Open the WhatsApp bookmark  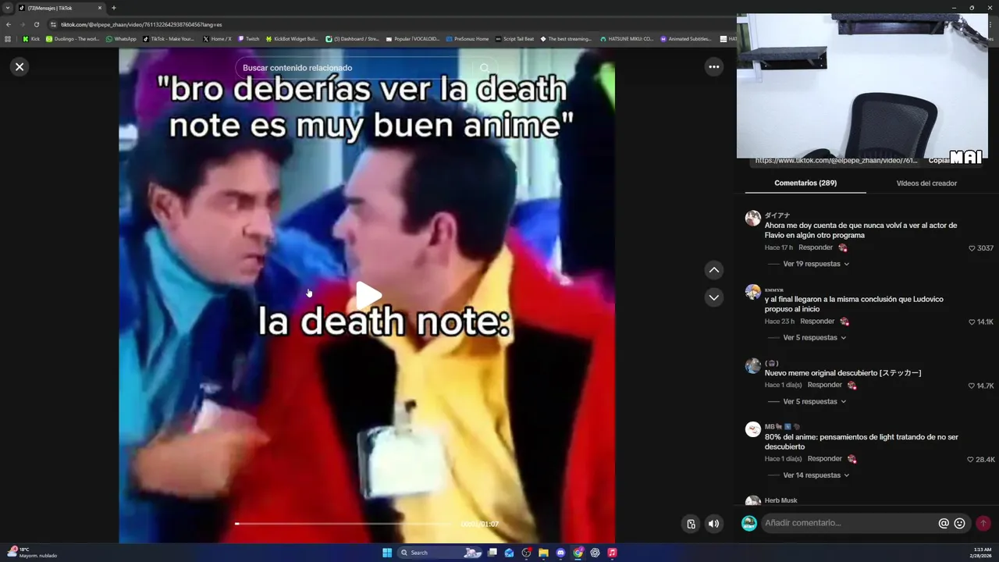pos(121,38)
